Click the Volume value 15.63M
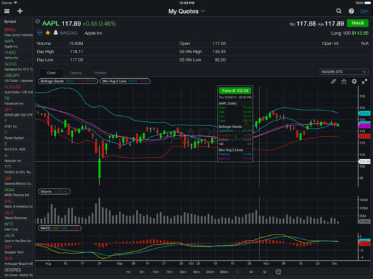The height and width of the screenshot is (279, 373). coord(76,43)
